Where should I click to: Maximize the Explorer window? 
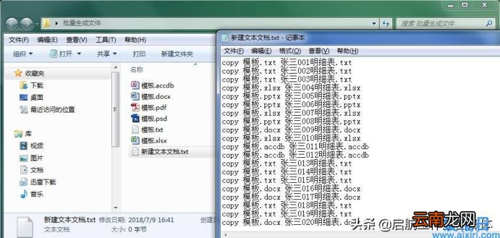tap(465, 5)
